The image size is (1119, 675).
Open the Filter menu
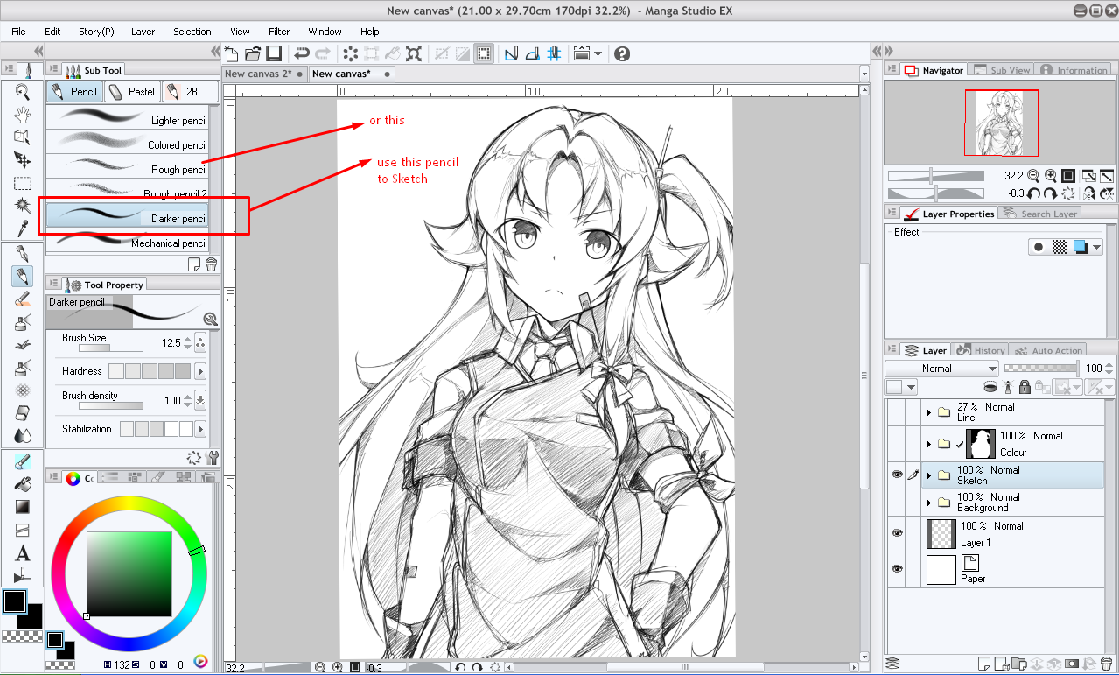click(x=278, y=31)
